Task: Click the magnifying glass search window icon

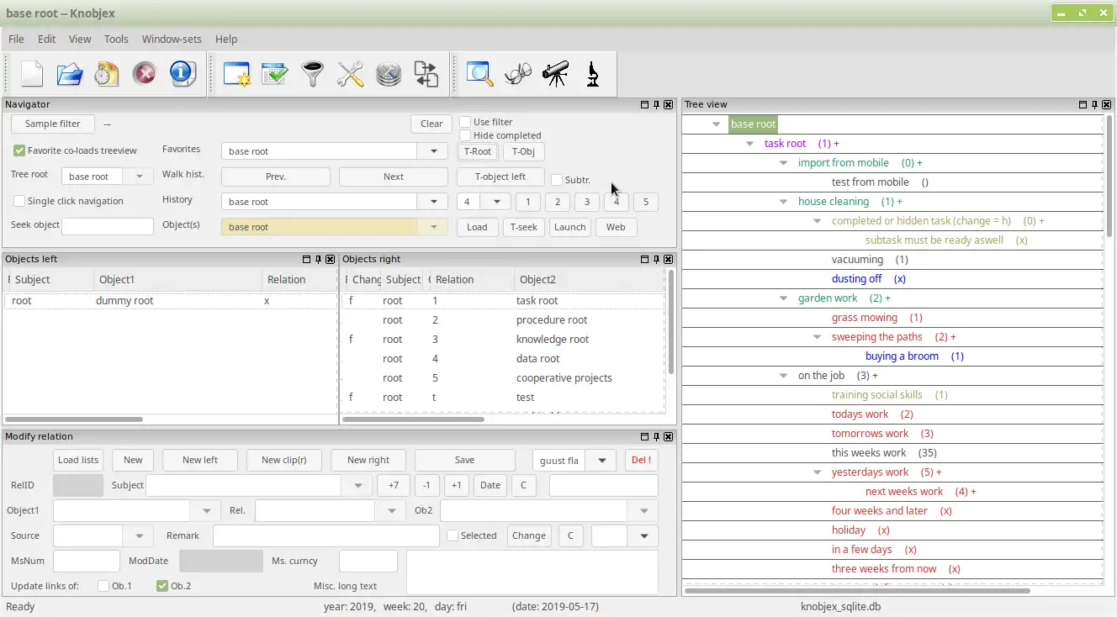Action: 479,74
